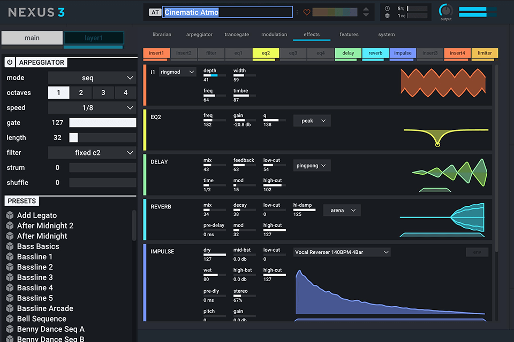Toggle the arpeggiator power button

click(x=10, y=62)
